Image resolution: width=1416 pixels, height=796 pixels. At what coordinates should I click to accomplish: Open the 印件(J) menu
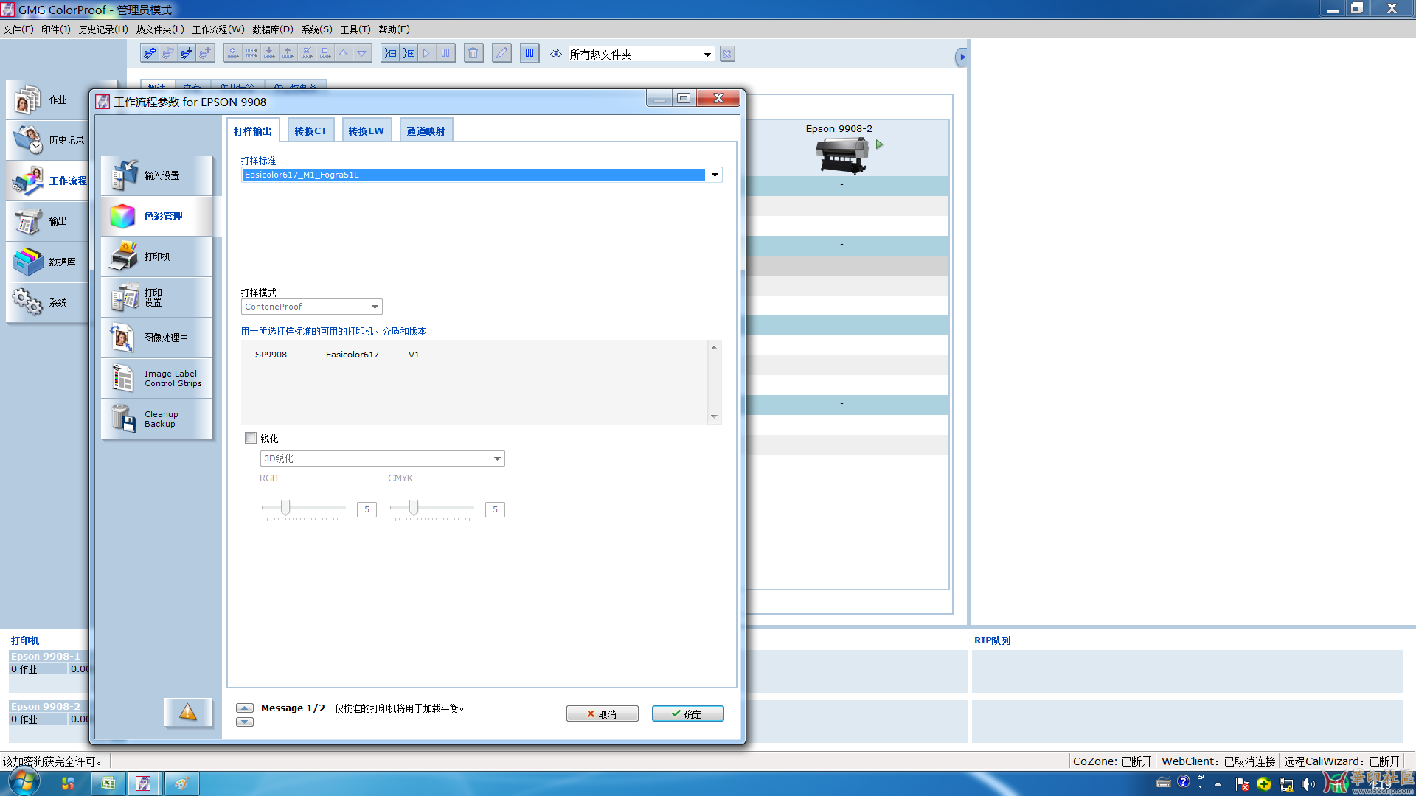pos(56,29)
